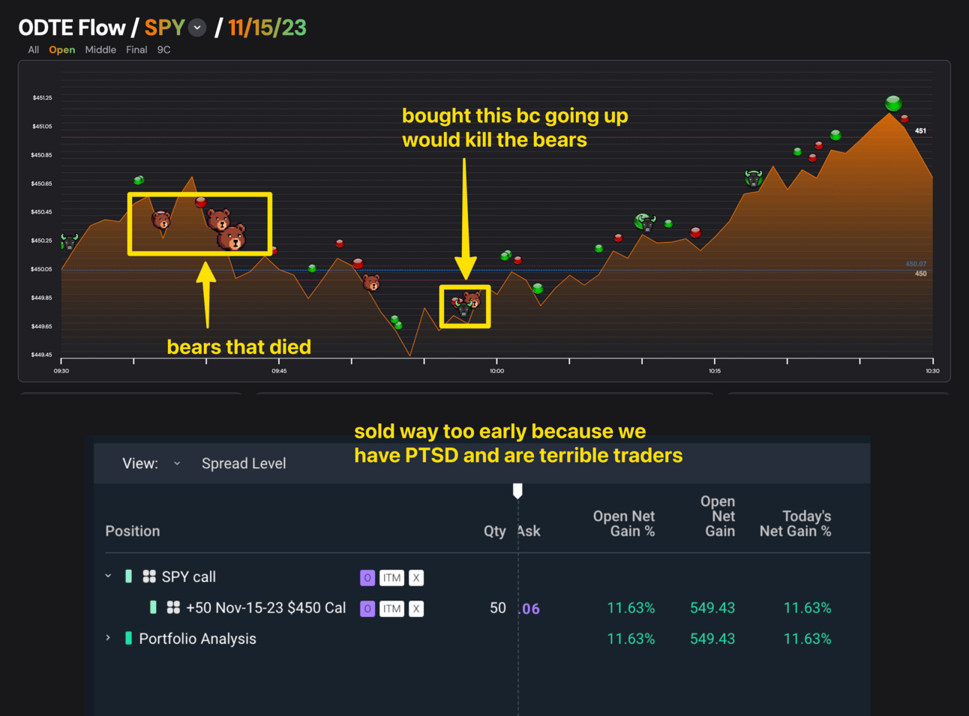Click the green bubble above the first price peak
969x716 pixels.
139,180
